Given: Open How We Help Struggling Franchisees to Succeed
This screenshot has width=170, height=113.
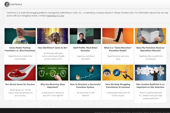Looking at the screenshot, I should tap(118, 86).
